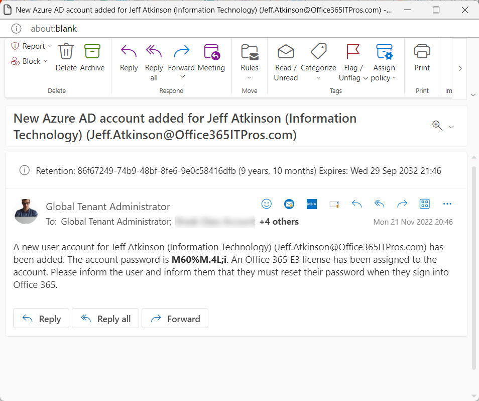Delete the message with trash icon
Viewport: 479px width, 401px height.
(x=66, y=51)
